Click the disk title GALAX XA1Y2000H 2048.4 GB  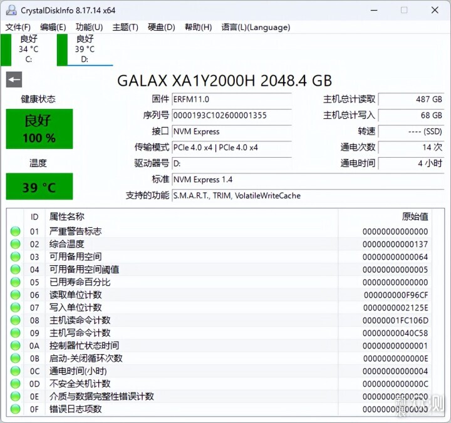point(225,81)
